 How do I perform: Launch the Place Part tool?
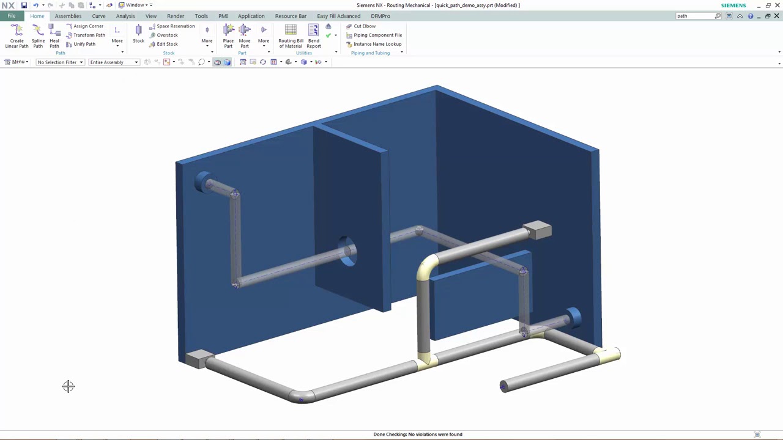tap(228, 36)
